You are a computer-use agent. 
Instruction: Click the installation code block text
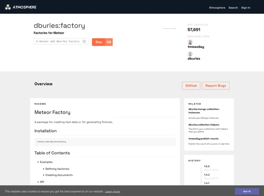click(x=51, y=142)
